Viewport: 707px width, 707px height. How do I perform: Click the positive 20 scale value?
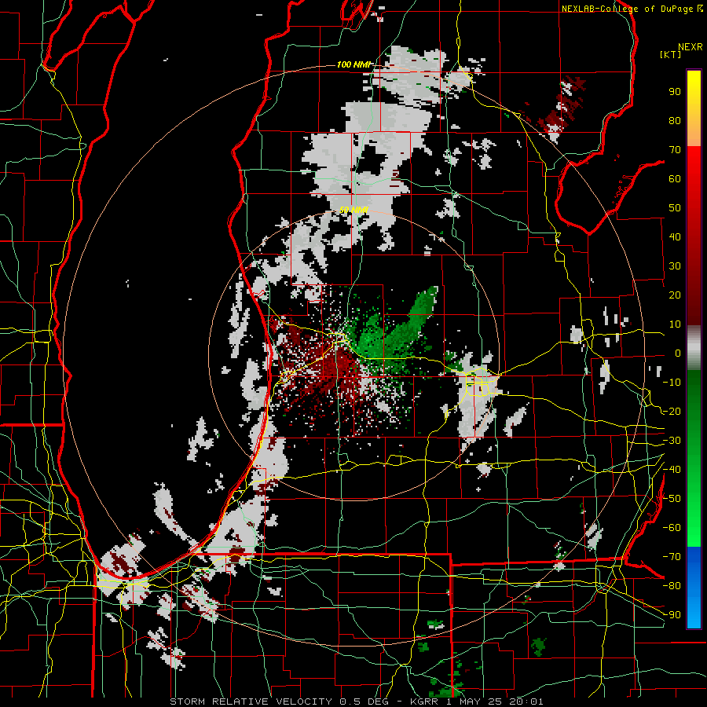[x=675, y=295]
